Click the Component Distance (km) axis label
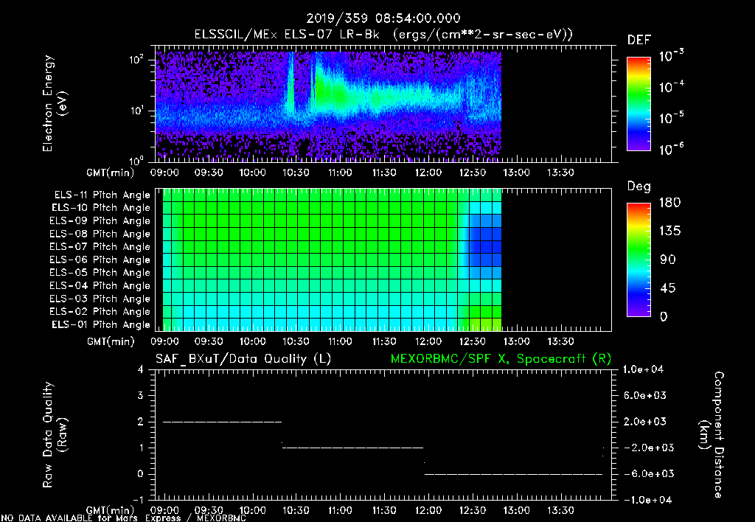 [x=711, y=435]
